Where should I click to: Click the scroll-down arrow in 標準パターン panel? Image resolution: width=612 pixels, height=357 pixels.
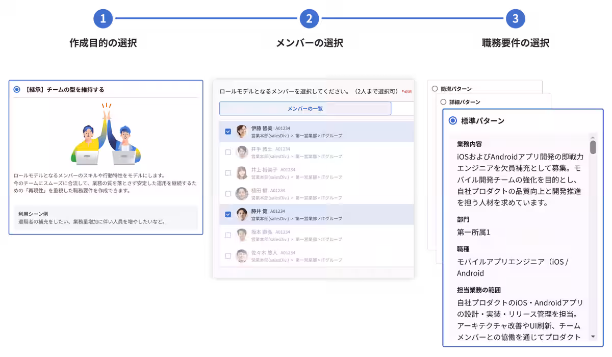593,337
